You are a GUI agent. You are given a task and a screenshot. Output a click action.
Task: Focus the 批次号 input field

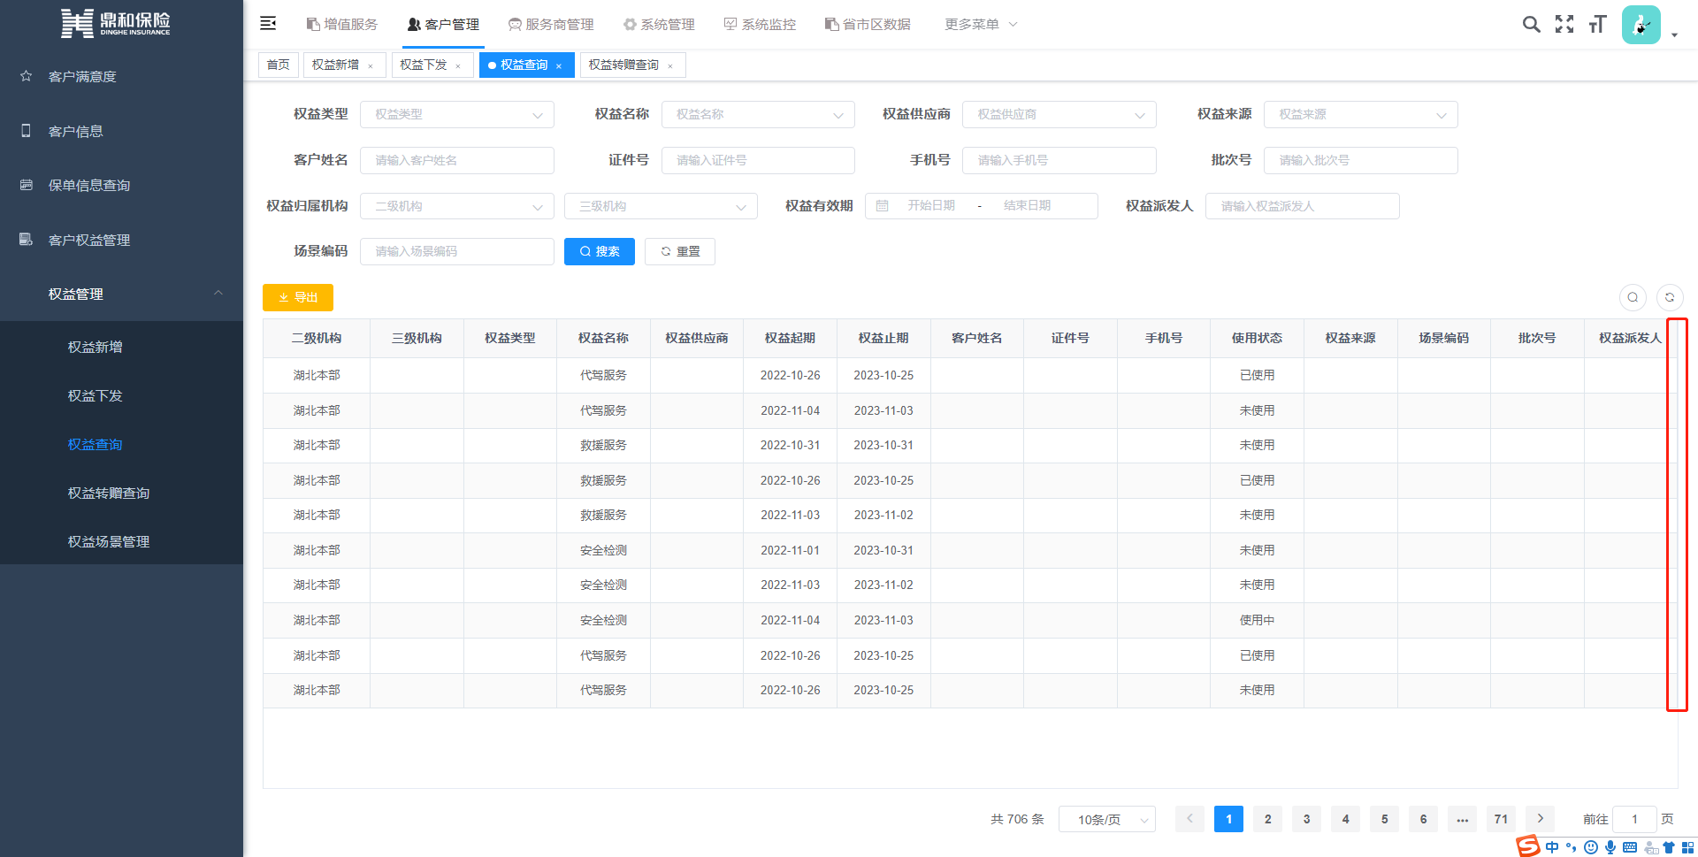[x=1361, y=160]
